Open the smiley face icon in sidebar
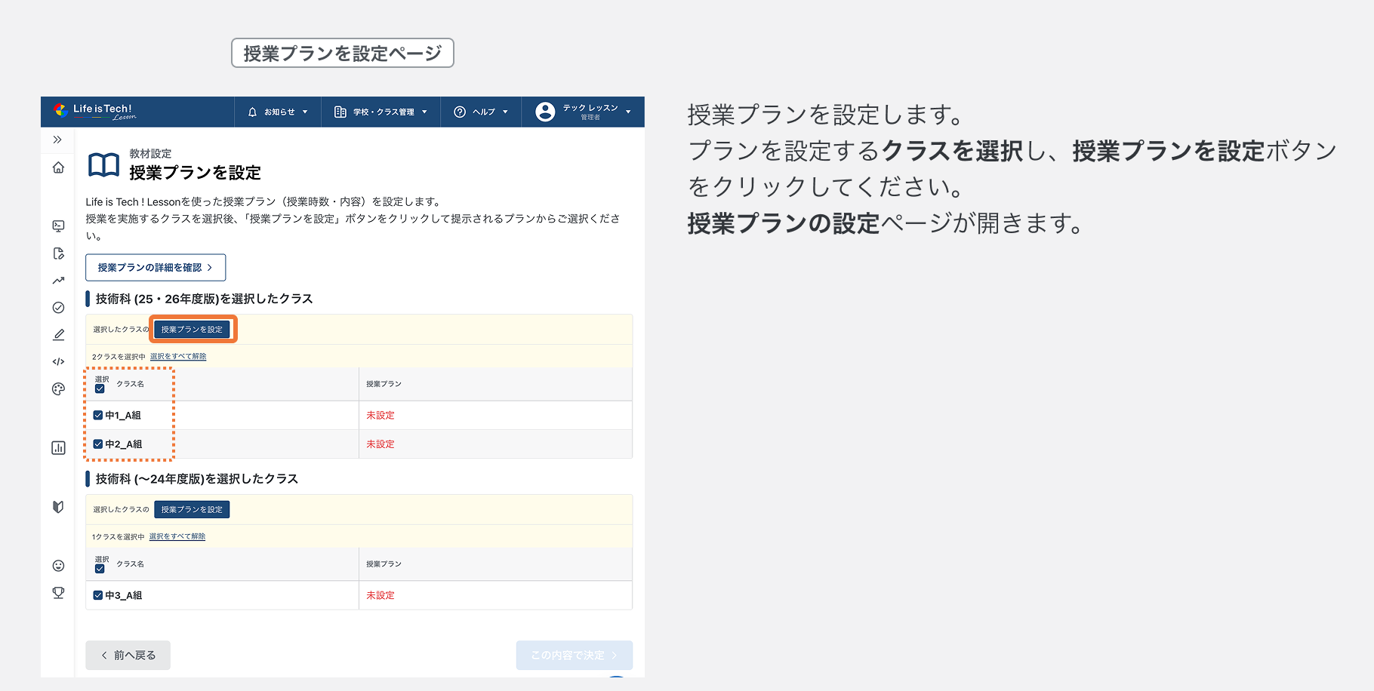The width and height of the screenshot is (1374, 691). [58, 567]
